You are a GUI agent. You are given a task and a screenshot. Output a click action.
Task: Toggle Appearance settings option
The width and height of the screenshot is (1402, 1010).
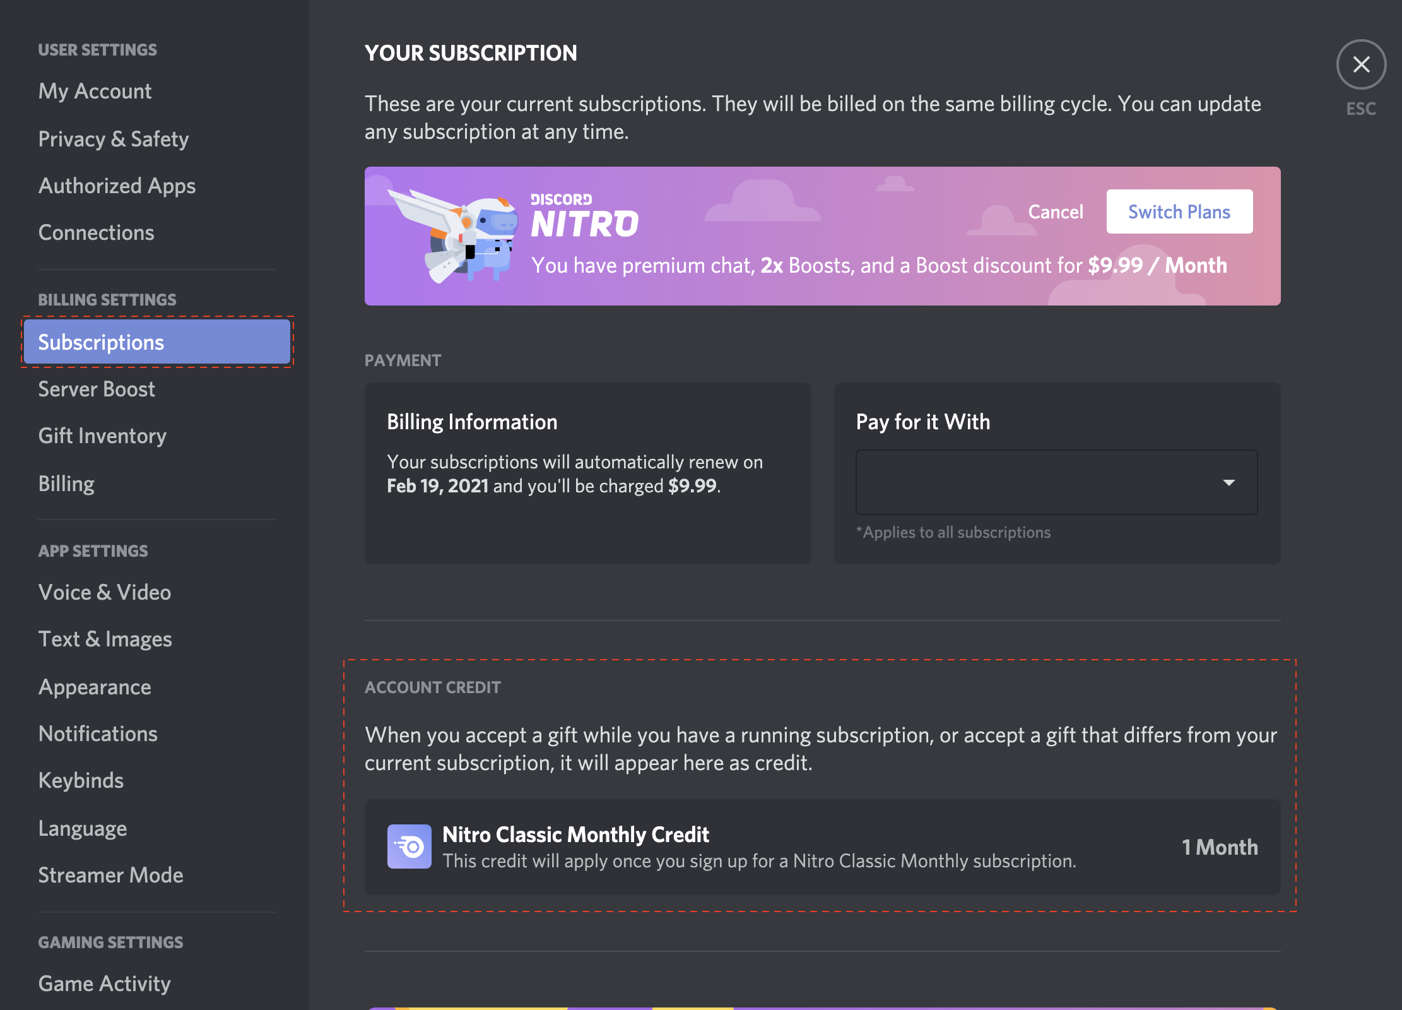point(95,686)
